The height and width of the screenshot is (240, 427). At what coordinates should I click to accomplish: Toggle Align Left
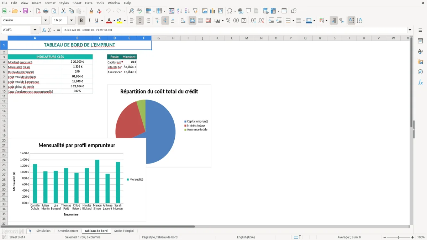(132, 21)
